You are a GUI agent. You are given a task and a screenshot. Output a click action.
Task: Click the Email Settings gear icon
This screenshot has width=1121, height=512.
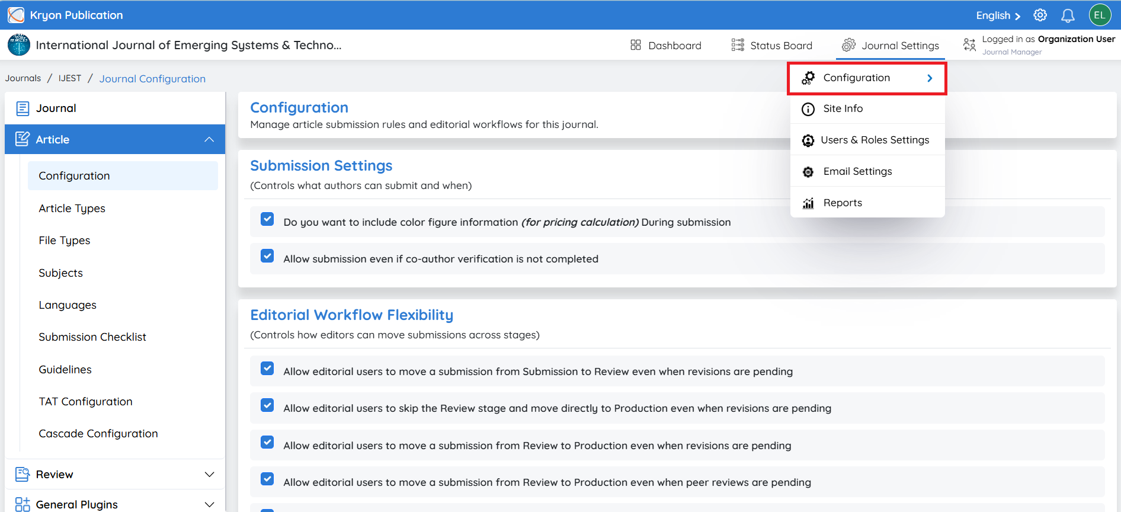point(808,172)
